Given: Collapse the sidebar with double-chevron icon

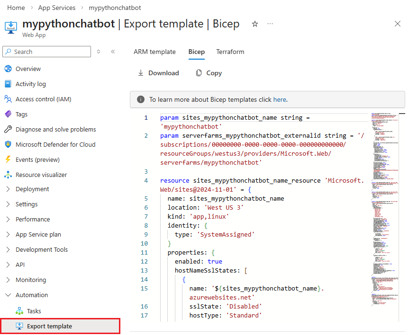Looking at the screenshot, I should point(113,52).
